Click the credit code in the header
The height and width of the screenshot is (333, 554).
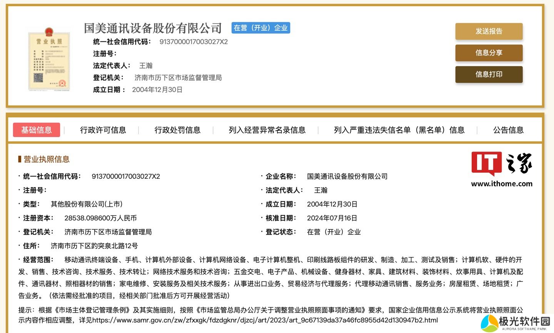coord(194,42)
